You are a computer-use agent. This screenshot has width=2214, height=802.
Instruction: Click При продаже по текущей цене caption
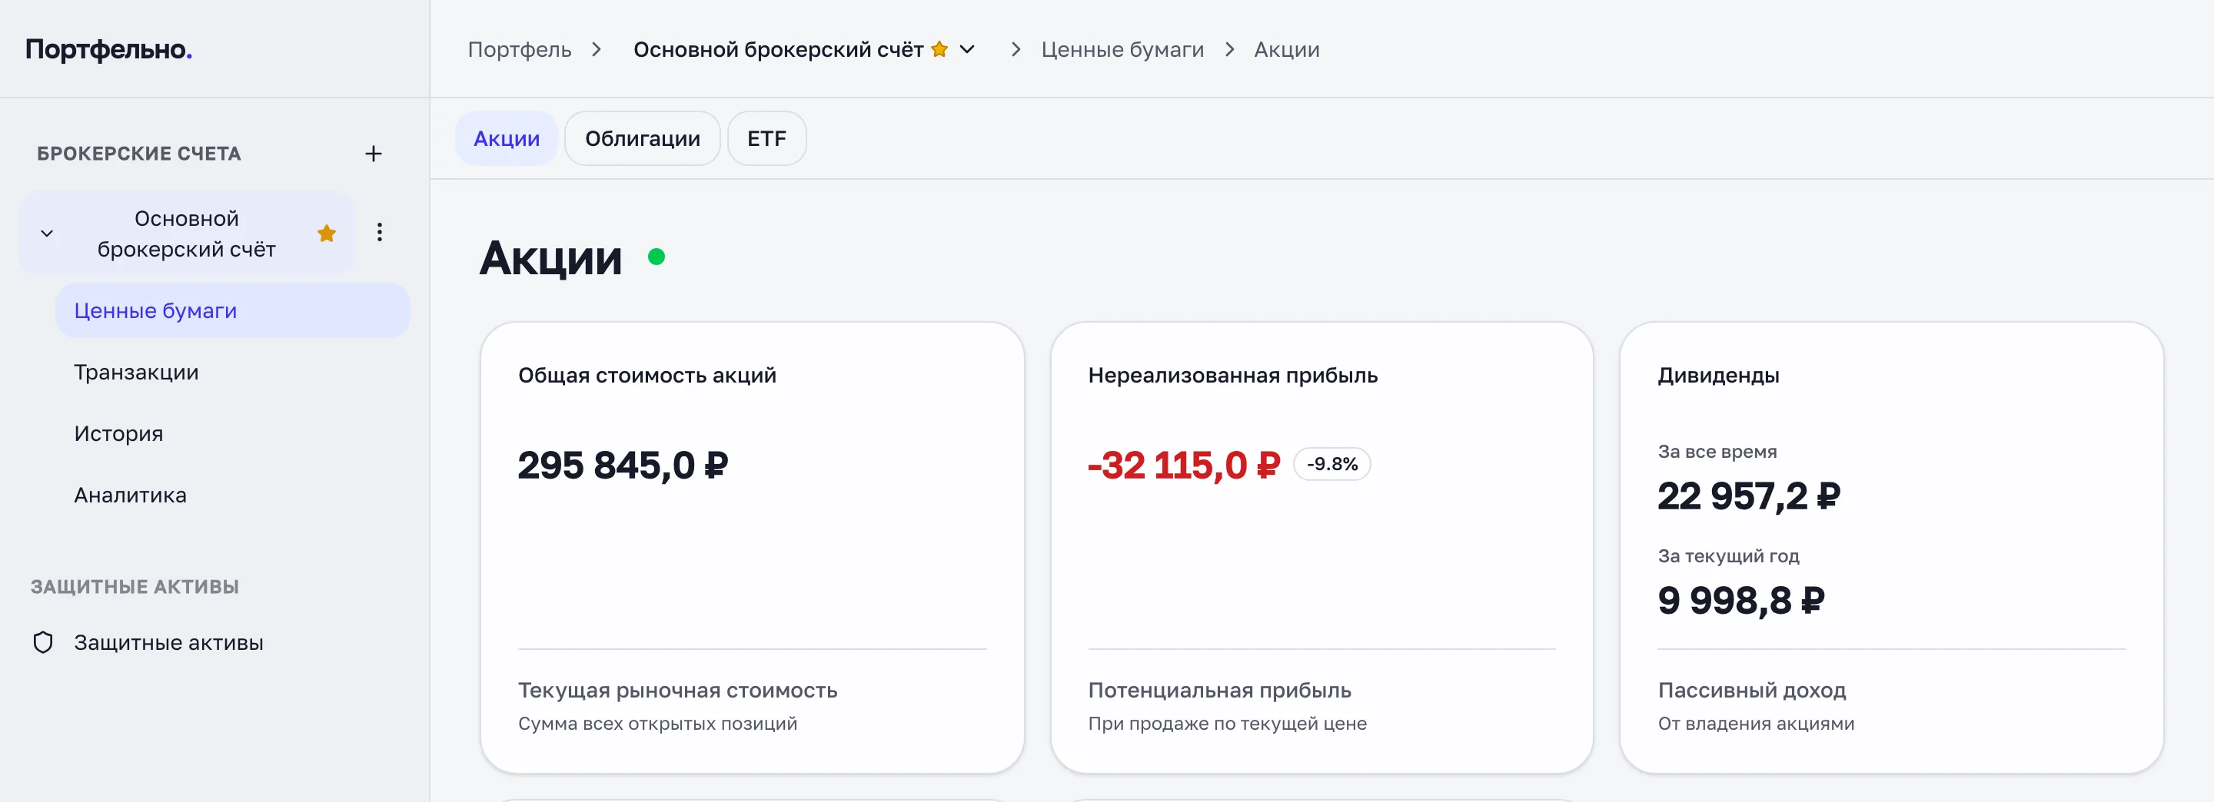[x=1228, y=724]
